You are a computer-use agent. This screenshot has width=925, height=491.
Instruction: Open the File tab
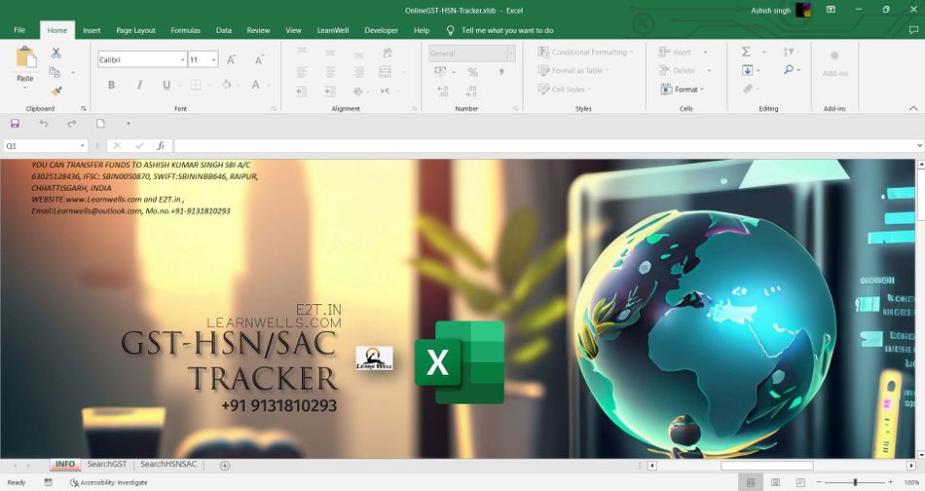[x=19, y=30]
